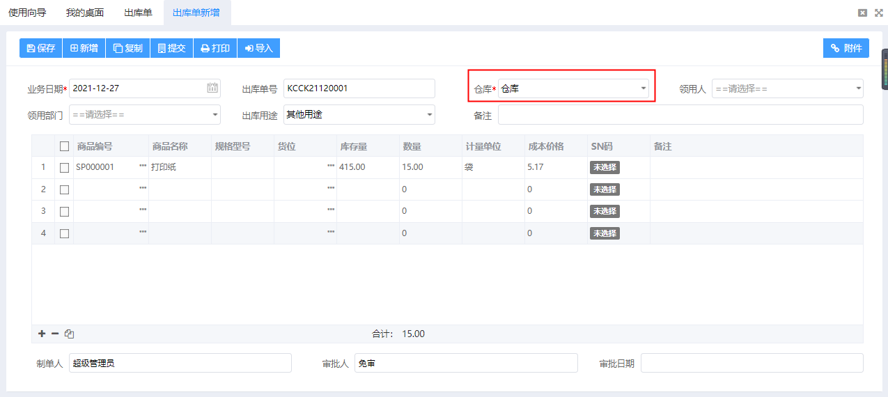The width and height of the screenshot is (888, 397).
Task: Click the 业务日期 date field
Action: point(145,88)
